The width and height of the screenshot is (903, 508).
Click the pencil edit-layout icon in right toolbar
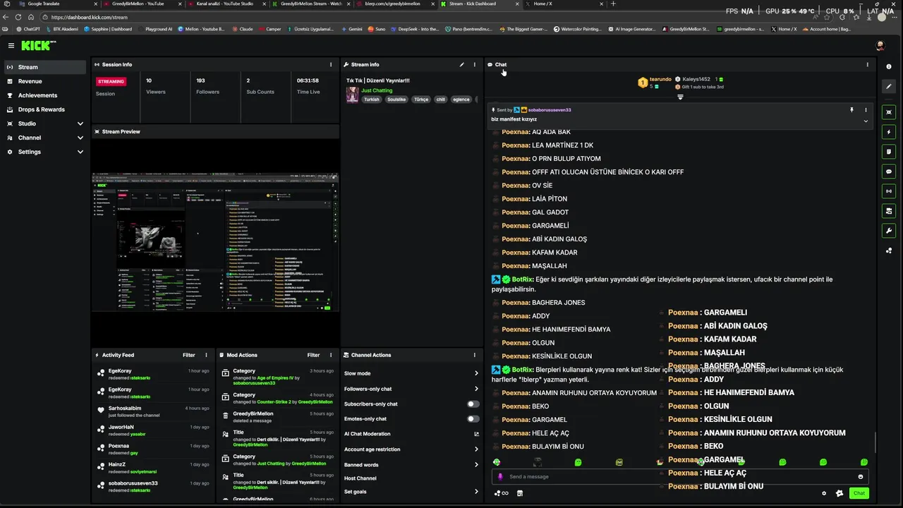[888, 86]
